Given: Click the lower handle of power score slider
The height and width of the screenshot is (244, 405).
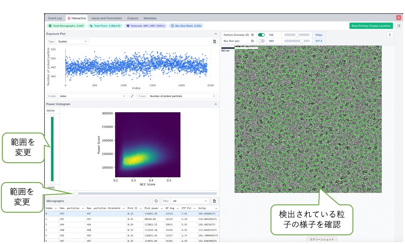Looking at the screenshot, I should pos(52,183).
